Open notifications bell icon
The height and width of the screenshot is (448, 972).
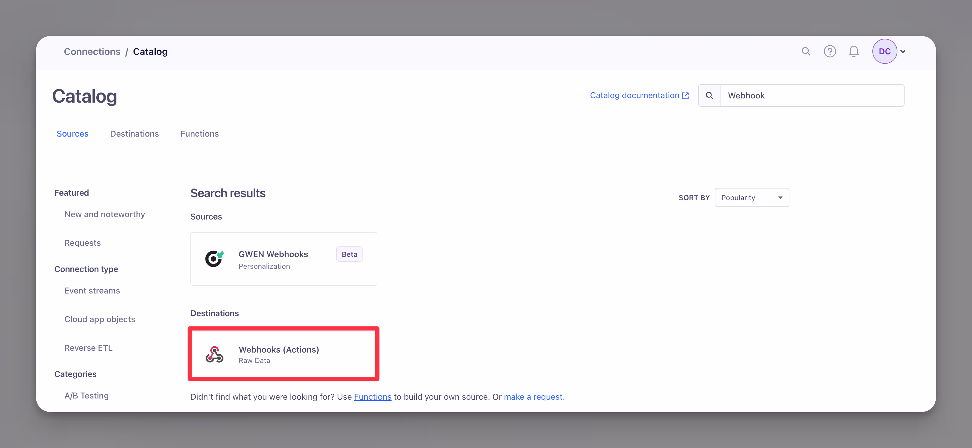pos(854,51)
